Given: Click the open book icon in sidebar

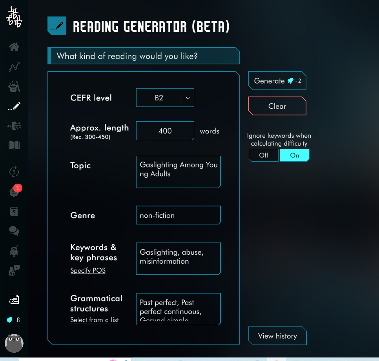Looking at the screenshot, I should [14, 146].
